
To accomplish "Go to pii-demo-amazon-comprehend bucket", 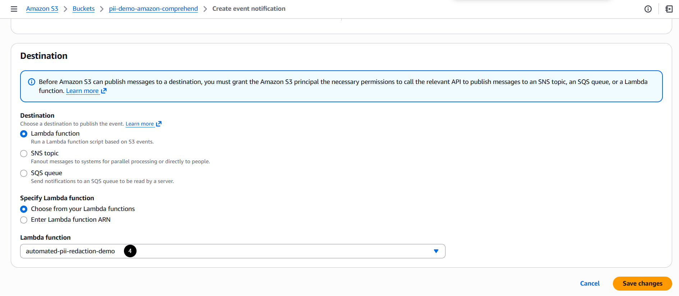I will click(153, 8).
